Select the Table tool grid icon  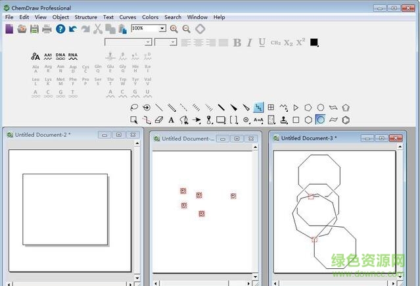click(x=271, y=107)
